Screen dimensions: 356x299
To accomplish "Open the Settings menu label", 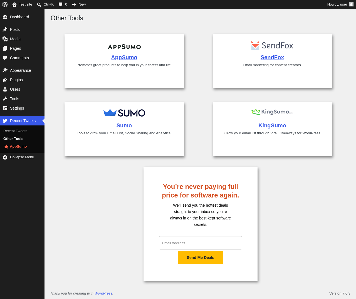I will (x=17, y=108).
